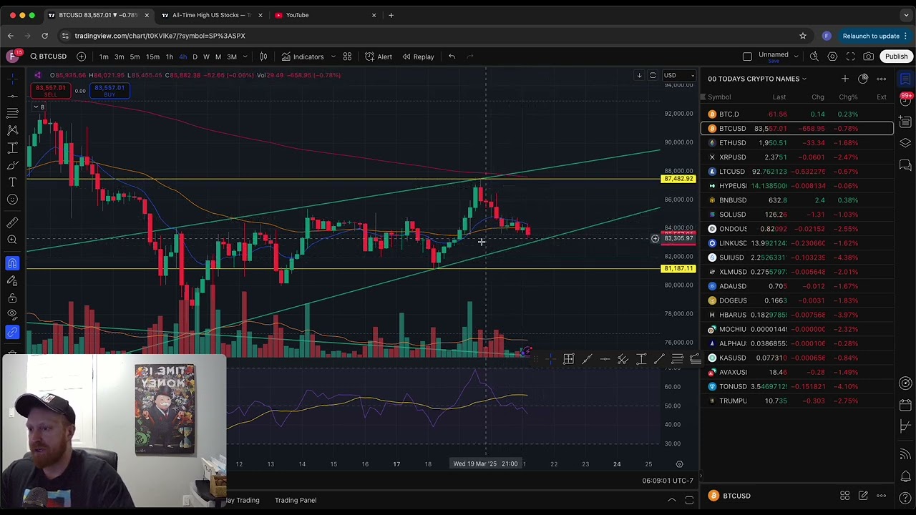Select SOLUSD row in watchlist
916x515 pixels.
tap(797, 215)
